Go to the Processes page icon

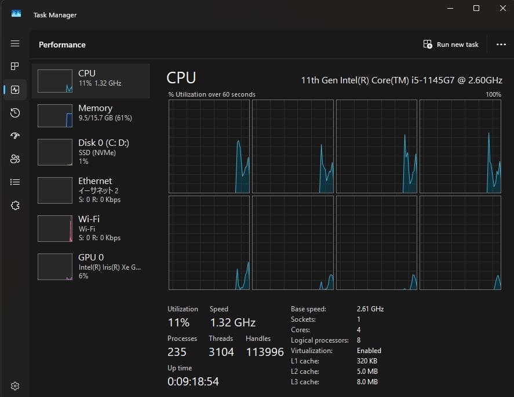coord(15,67)
